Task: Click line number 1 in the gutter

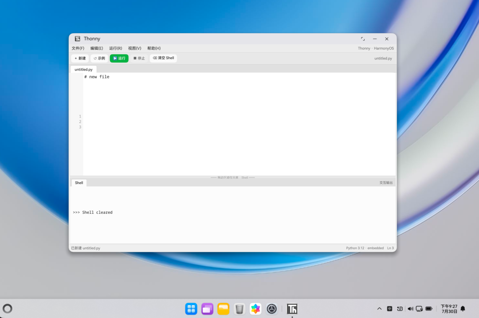Action: coord(80,116)
